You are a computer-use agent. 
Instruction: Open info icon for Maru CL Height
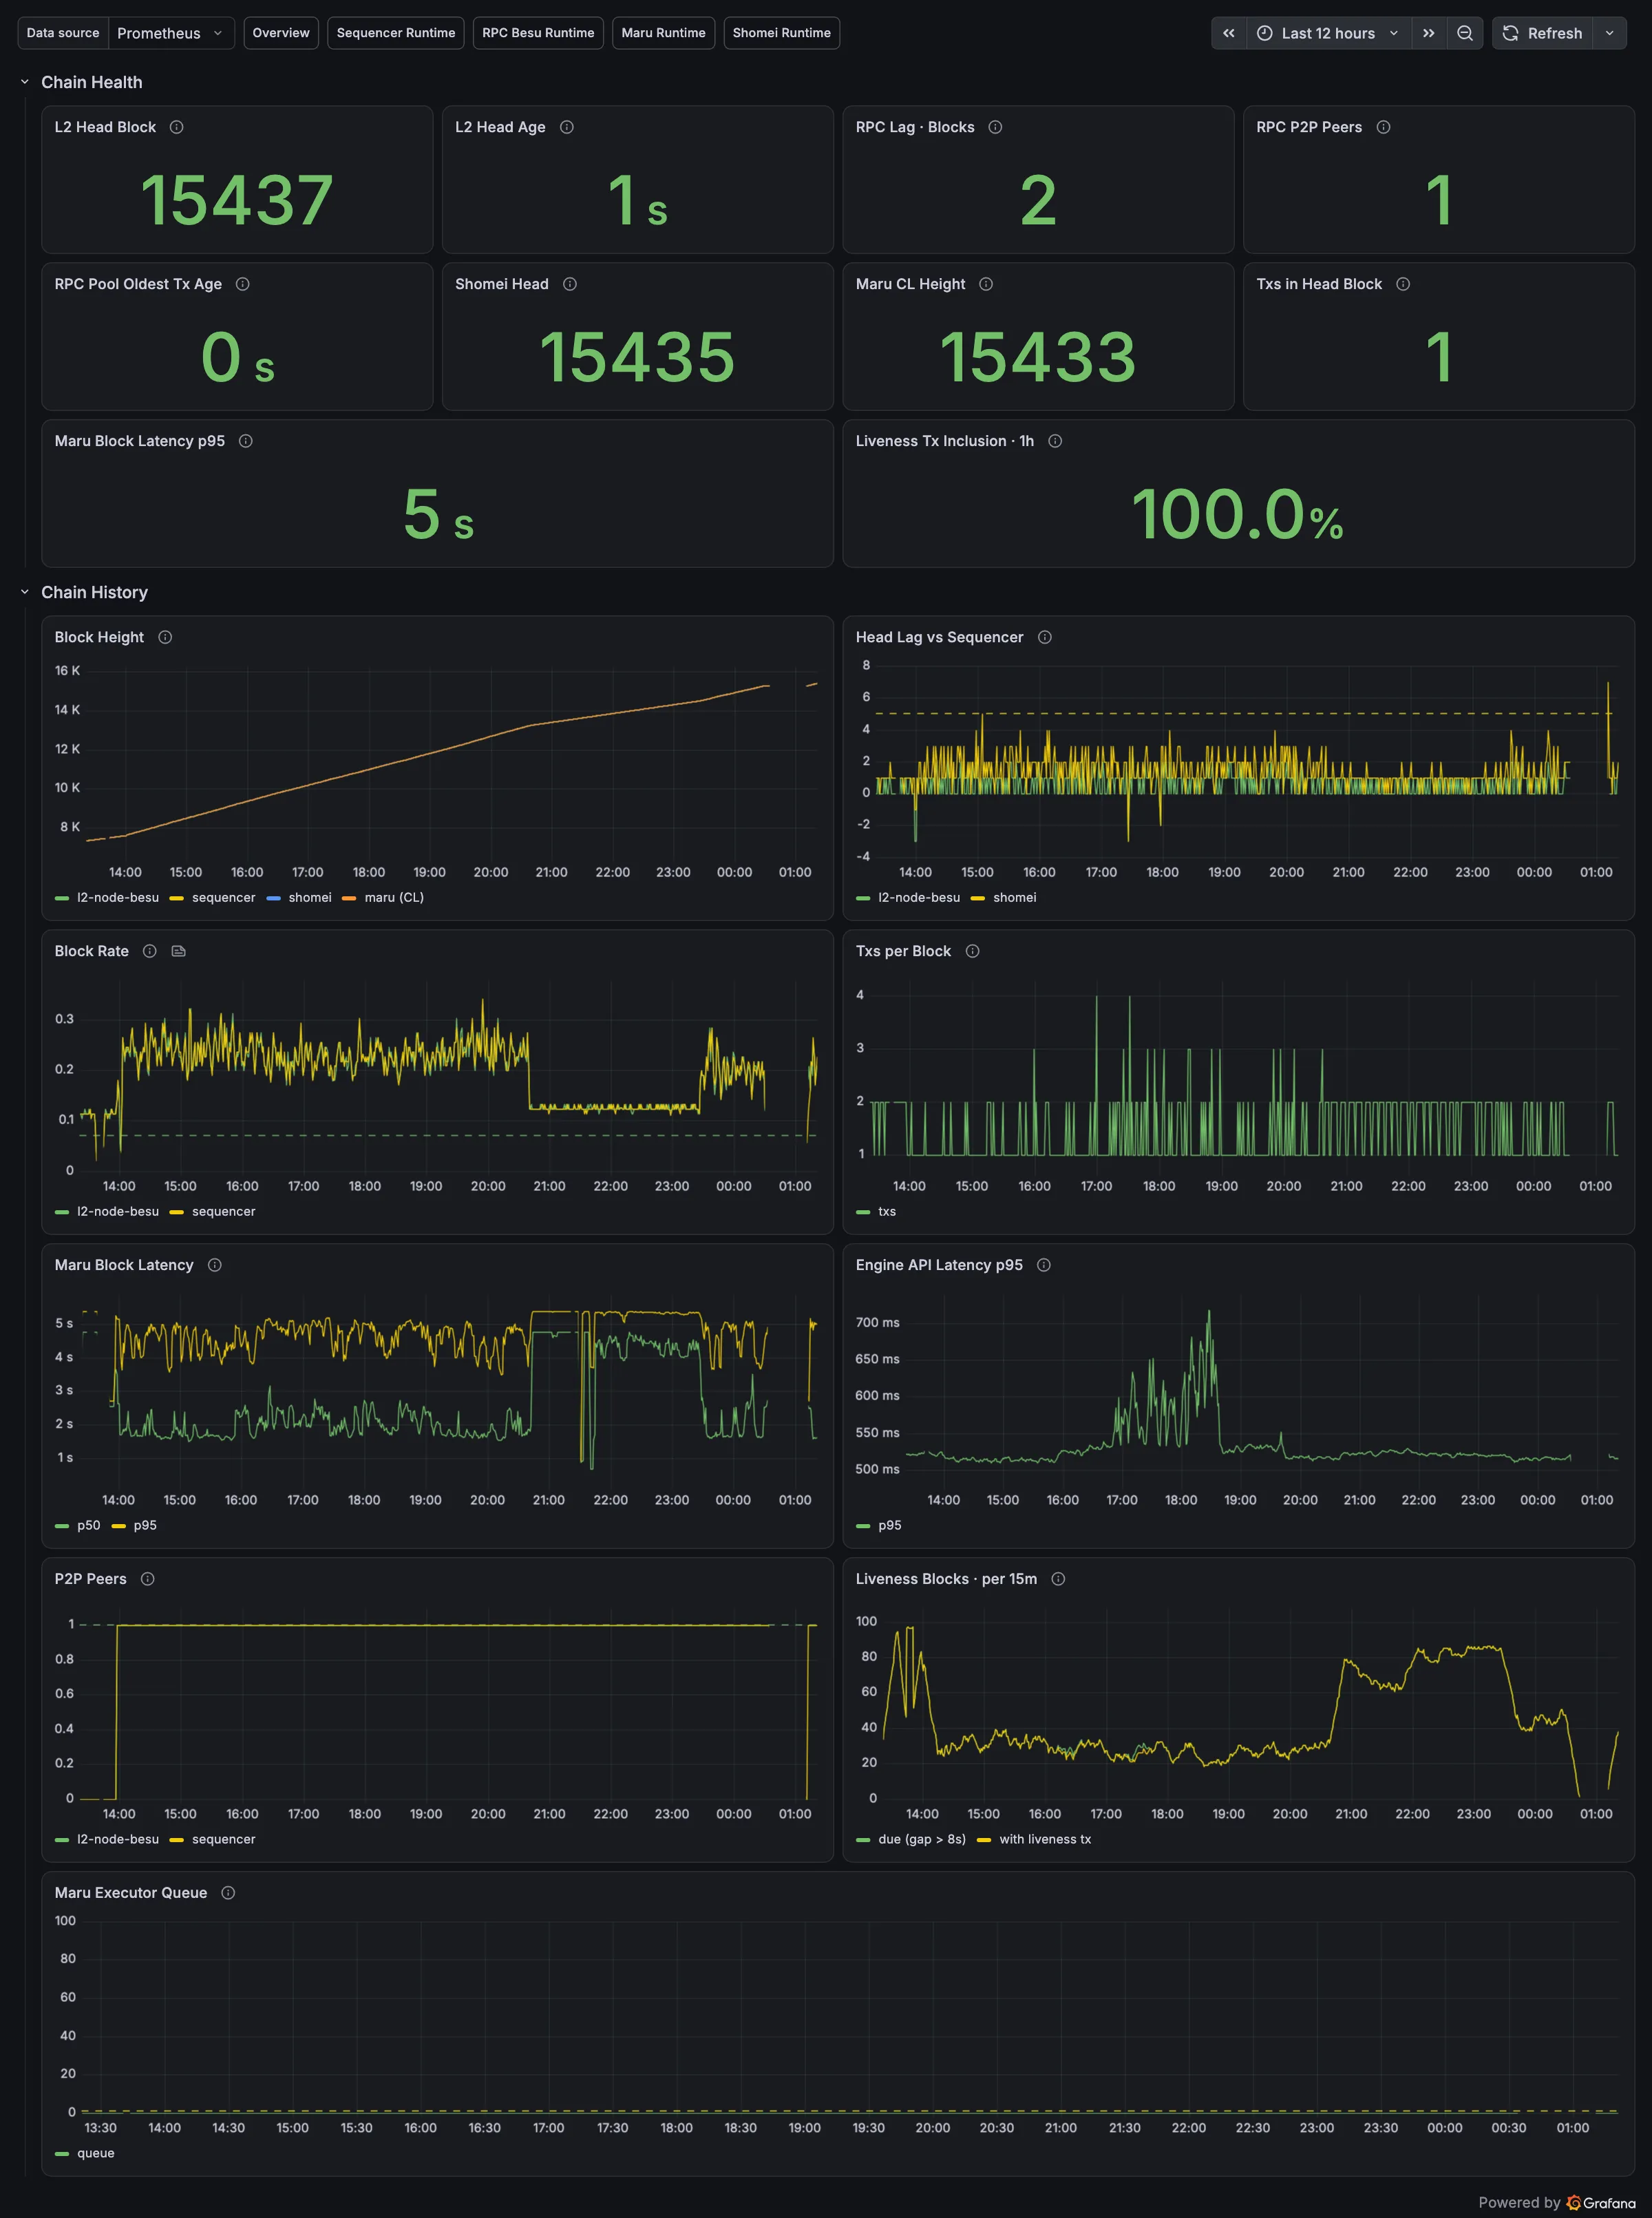coord(986,284)
